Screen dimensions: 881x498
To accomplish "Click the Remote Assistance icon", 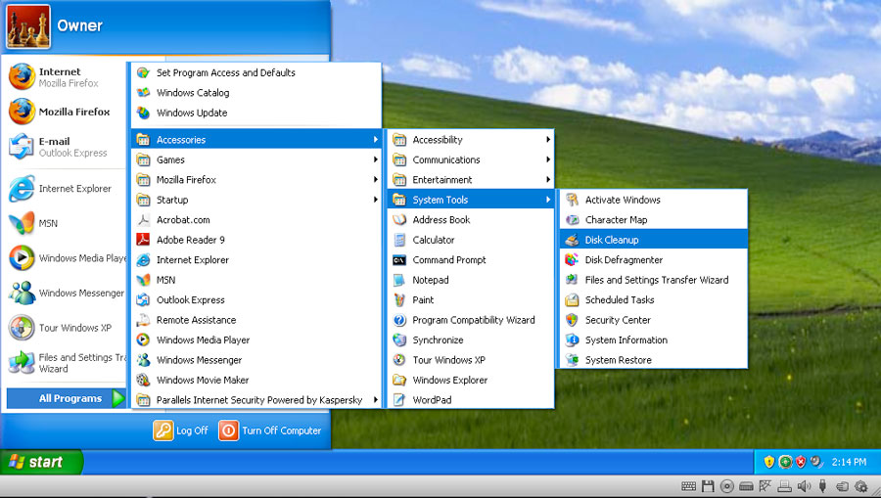I will coord(143,320).
